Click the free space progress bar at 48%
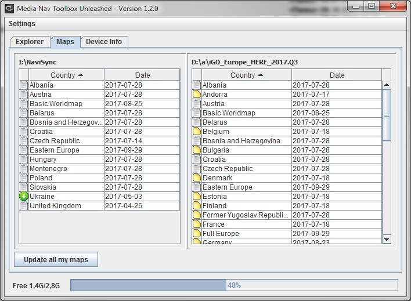 (234, 285)
